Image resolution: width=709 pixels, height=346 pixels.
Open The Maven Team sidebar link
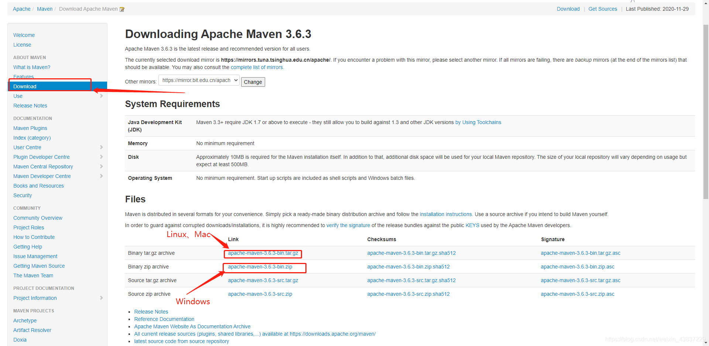[x=33, y=275]
